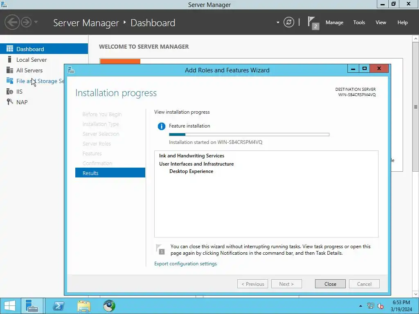Screen dimensions: 419x314
Task: Open File and Storage Services in the sidebar
Action: 32,81
